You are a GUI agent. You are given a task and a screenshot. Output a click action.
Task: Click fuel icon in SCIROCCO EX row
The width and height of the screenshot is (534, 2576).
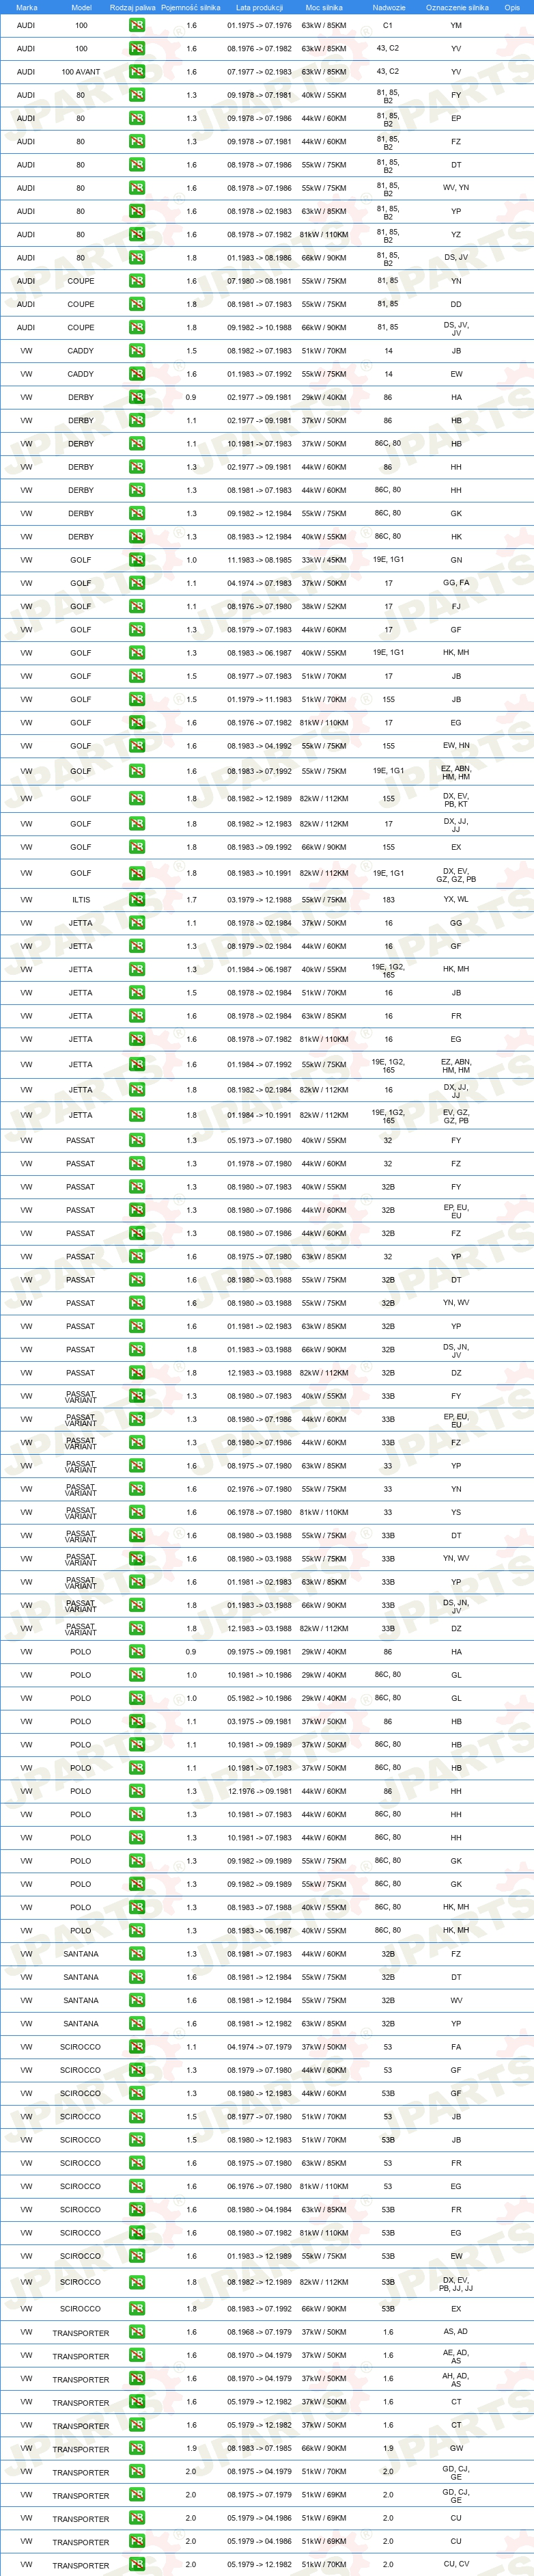[x=137, y=2309]
